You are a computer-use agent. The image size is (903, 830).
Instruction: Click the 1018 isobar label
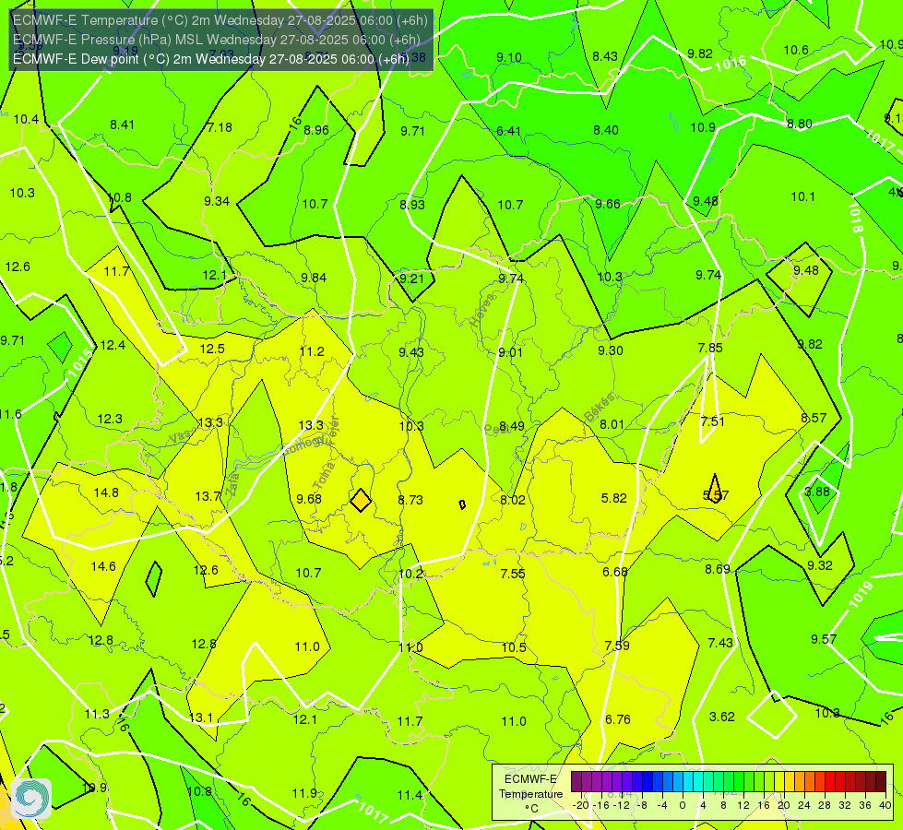pos(855,217)
